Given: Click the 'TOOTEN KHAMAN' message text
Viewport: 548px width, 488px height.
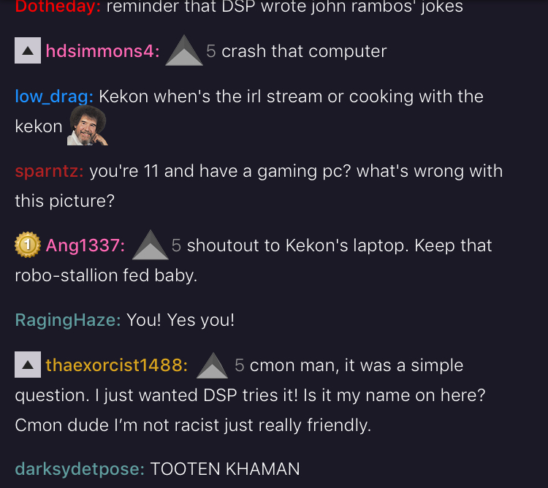Looking at the screenshot, I should tap(225, 469).
